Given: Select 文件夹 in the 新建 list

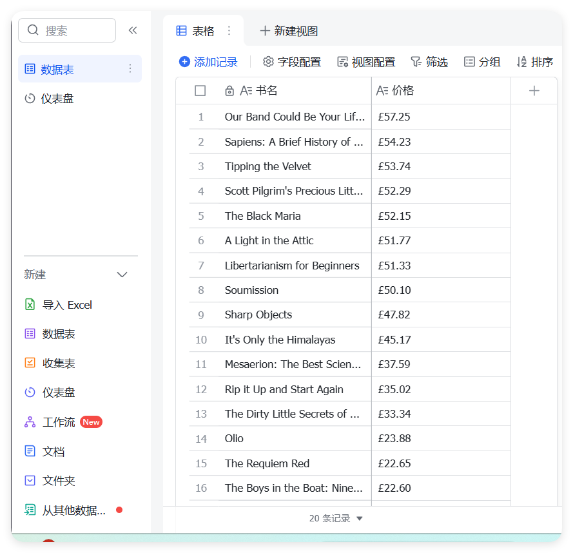Looking at the screenshot, I should point(59,481).
